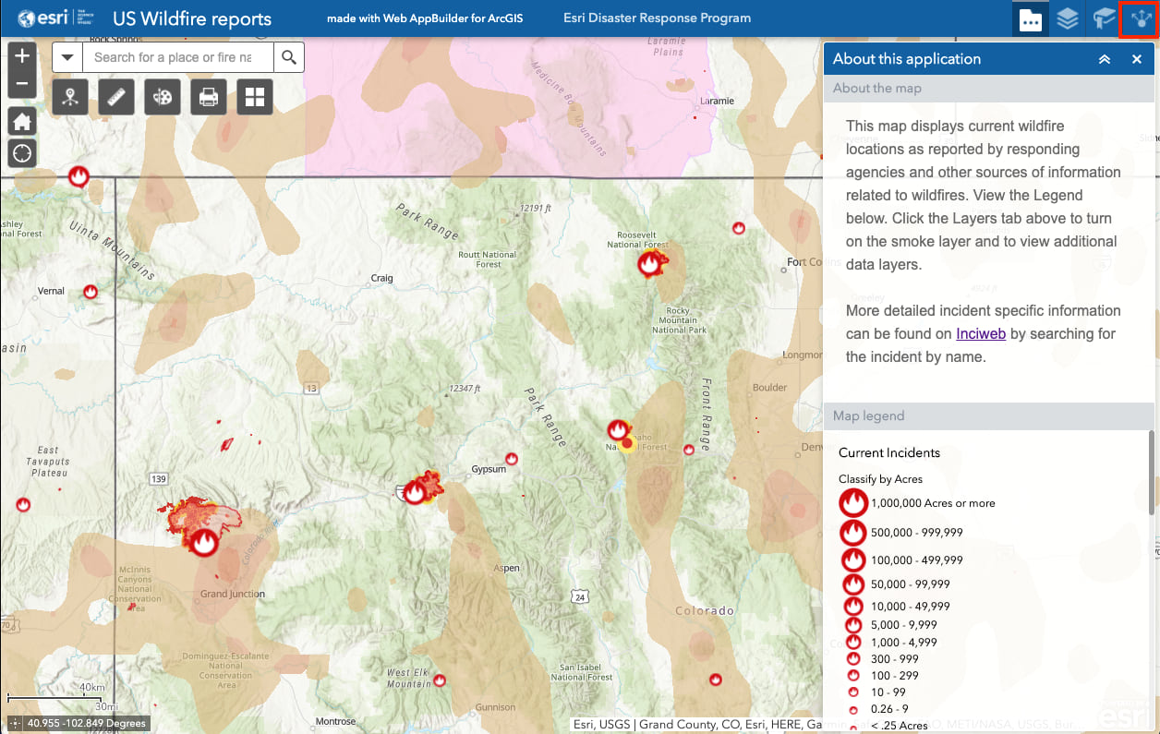Select the fire marker near Vernal

(91, 292)
